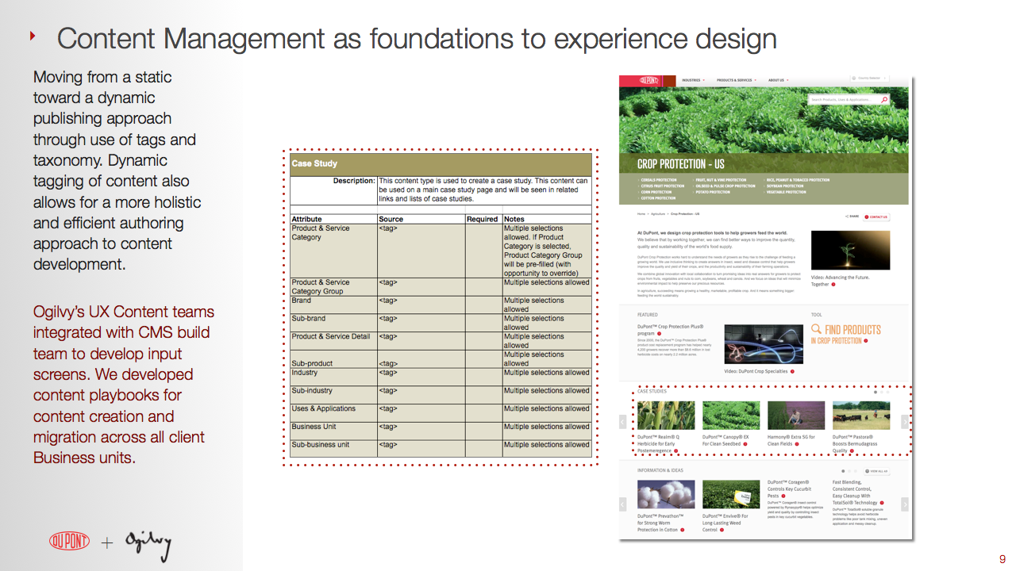
Task: Click the corn image for Realm Q case study
Action: tap(666, 416)
